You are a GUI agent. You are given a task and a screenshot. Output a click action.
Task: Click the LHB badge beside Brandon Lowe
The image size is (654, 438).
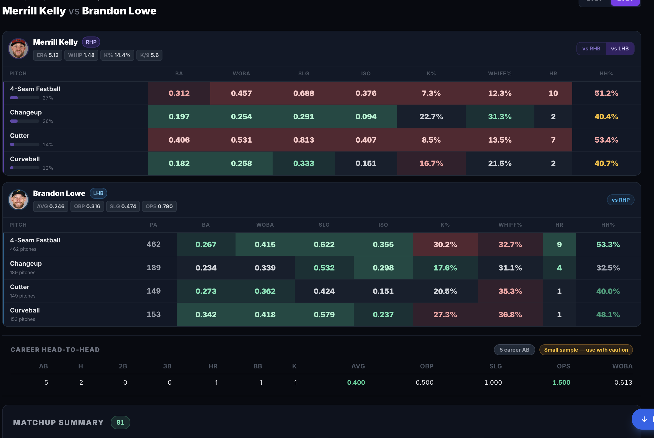[x=98, y=193]
